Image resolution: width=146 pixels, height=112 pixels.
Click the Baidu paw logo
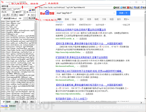47,12
